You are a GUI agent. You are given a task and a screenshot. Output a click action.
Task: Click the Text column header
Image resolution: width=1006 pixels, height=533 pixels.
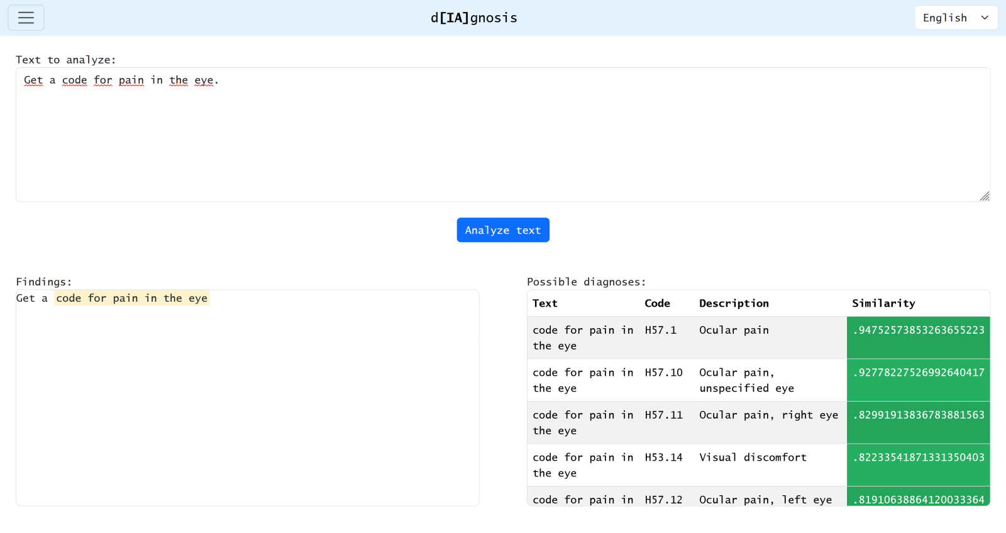[544, 303]
